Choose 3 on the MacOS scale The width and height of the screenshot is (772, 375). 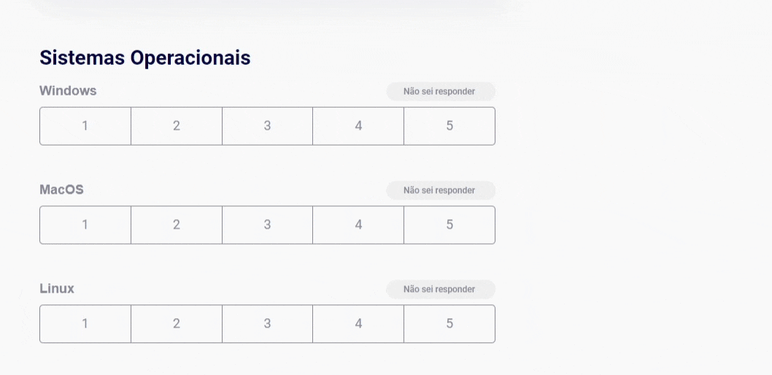click(x=267, y=225)
